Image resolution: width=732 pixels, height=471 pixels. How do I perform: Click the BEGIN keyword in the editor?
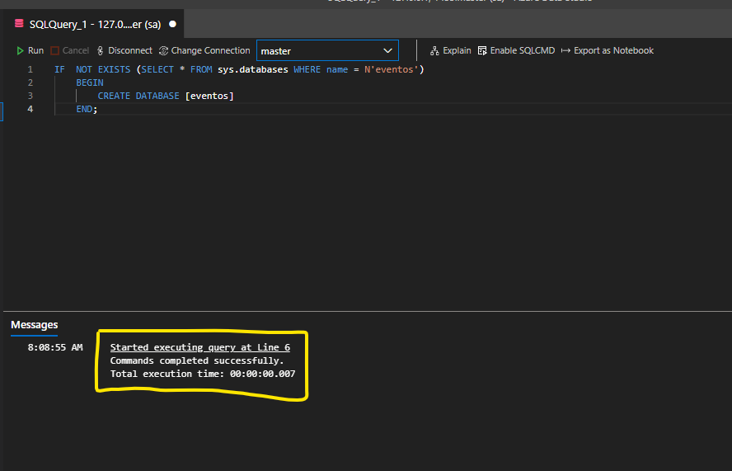[90, 82]
